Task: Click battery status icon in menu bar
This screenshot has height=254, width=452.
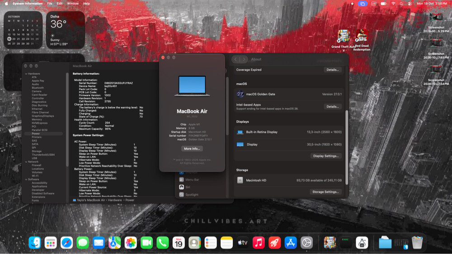Action: tap(383, 4)
